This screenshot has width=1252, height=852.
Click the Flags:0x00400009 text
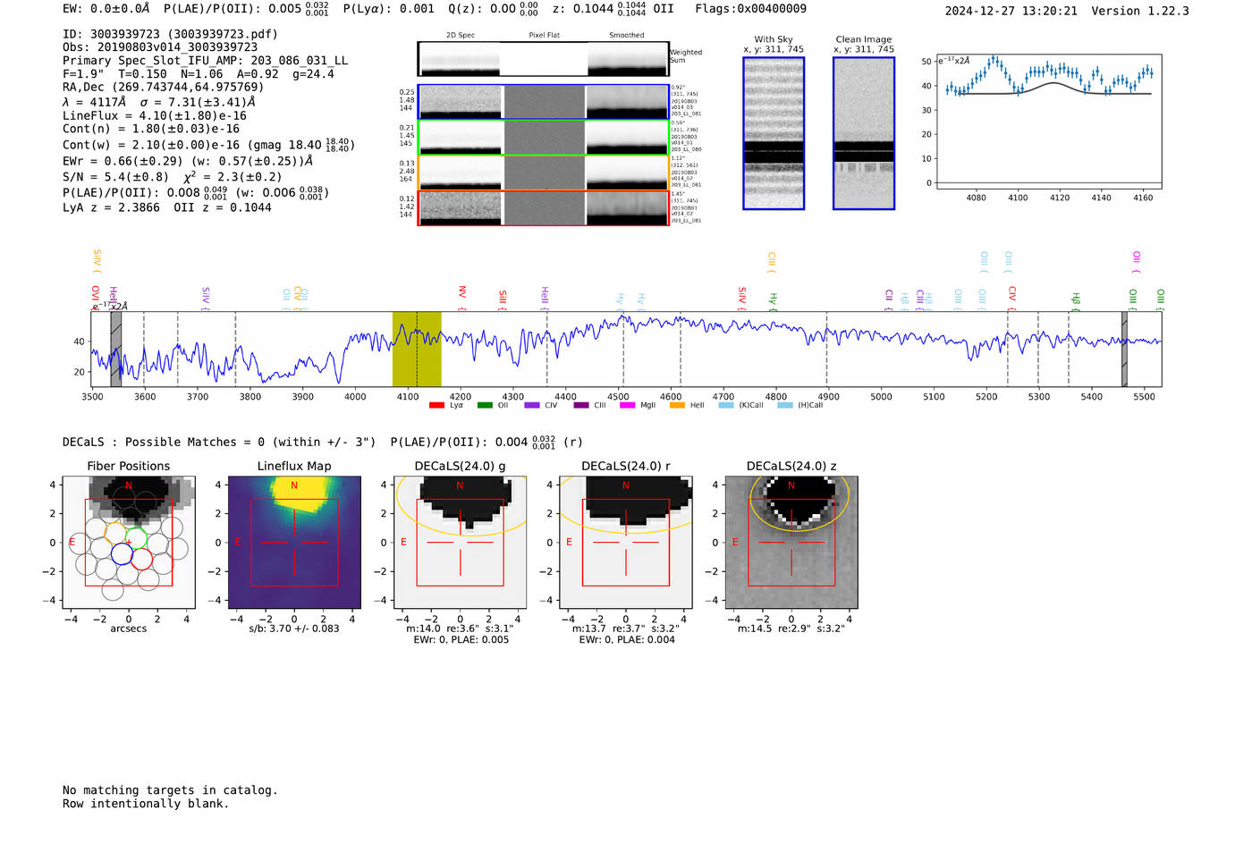click(x=750, y=9)
